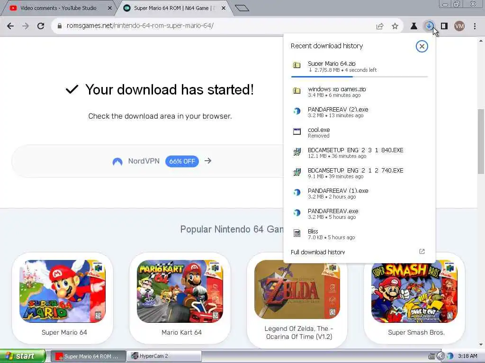Go back to the previous page
The image size is (485, 363).
pos(10,26)
